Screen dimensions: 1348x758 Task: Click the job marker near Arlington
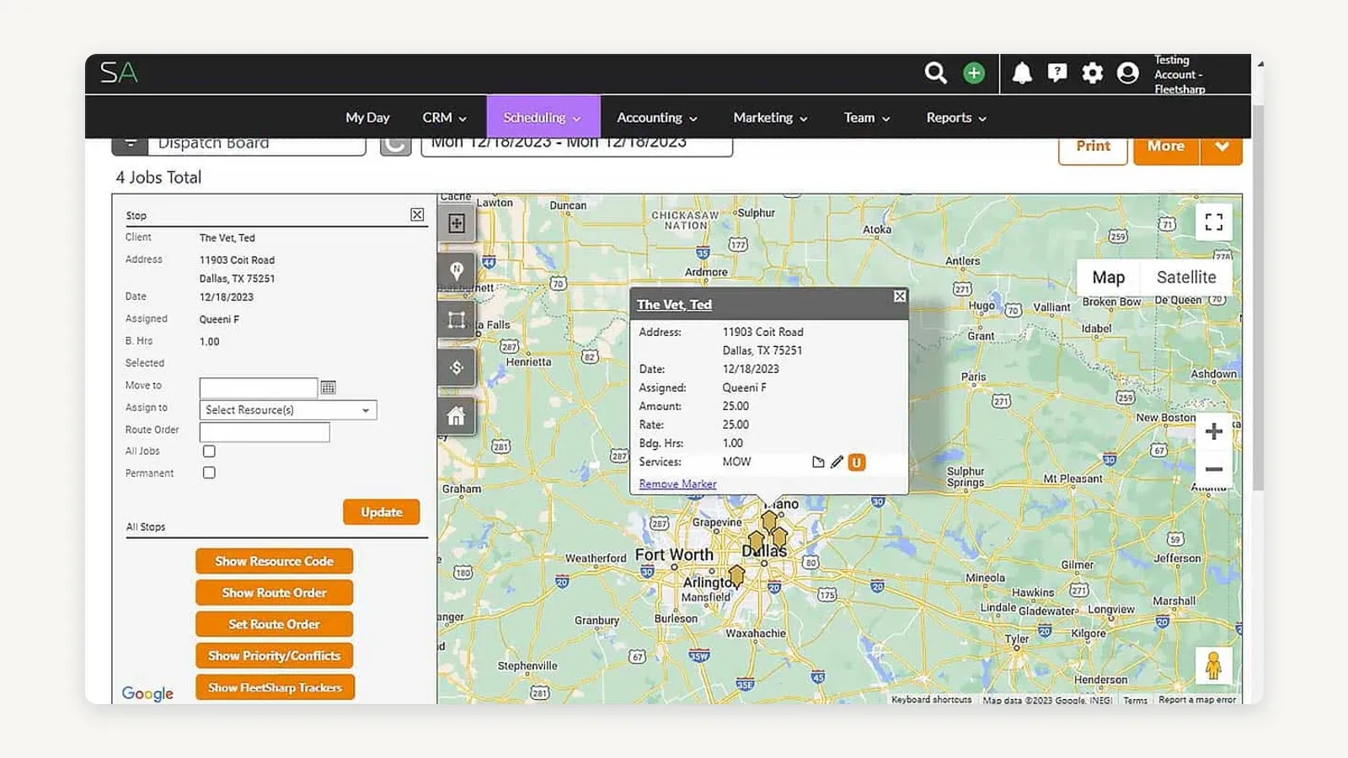736,575
